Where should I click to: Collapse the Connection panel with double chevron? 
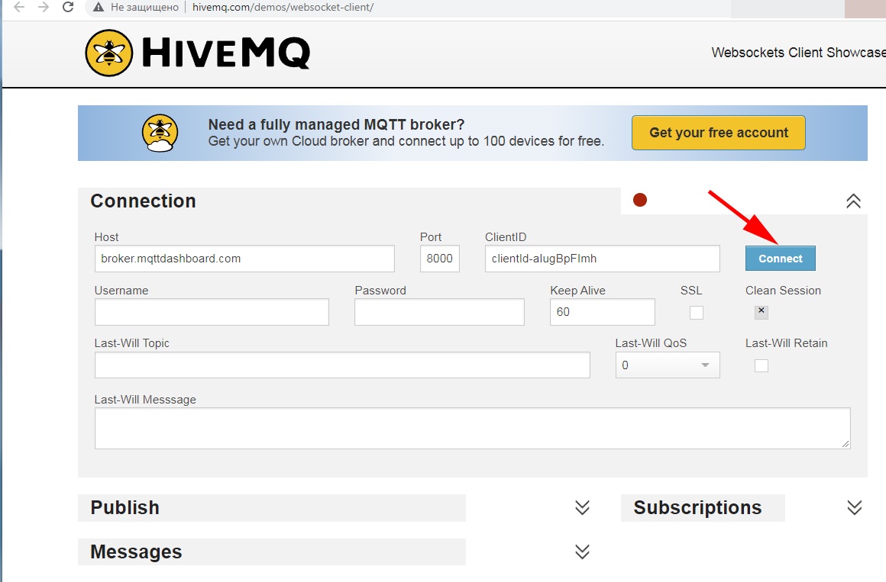tap(853, 201)
